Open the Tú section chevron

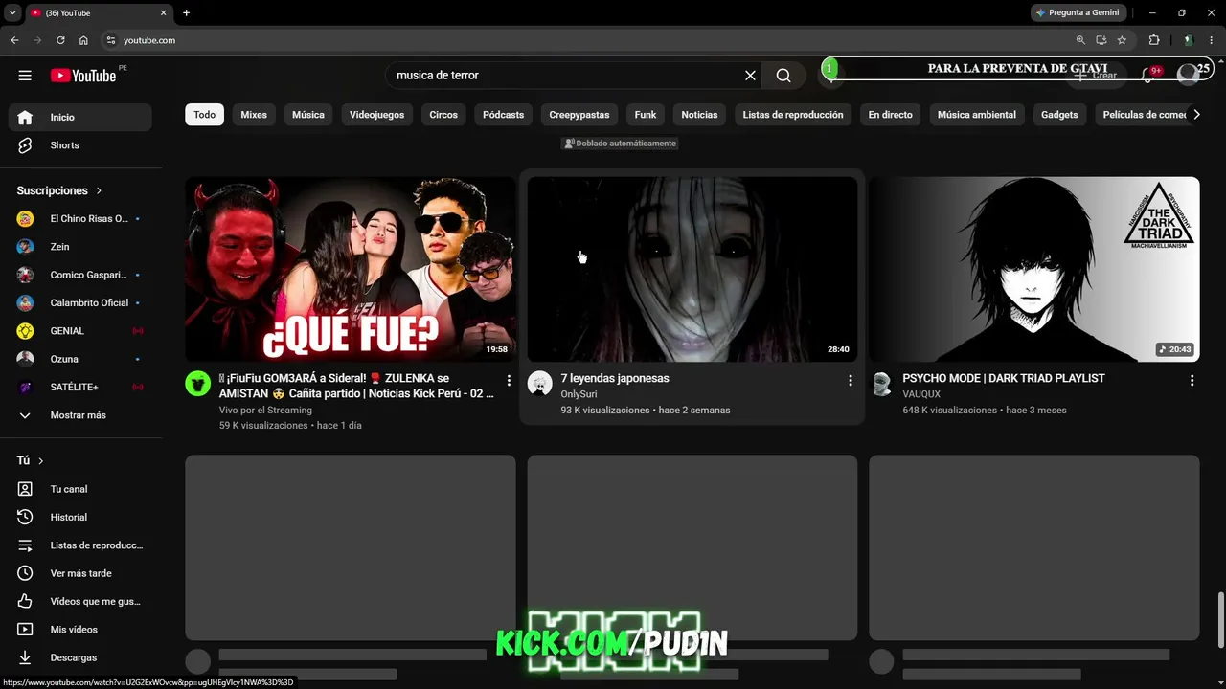(40, 460)
